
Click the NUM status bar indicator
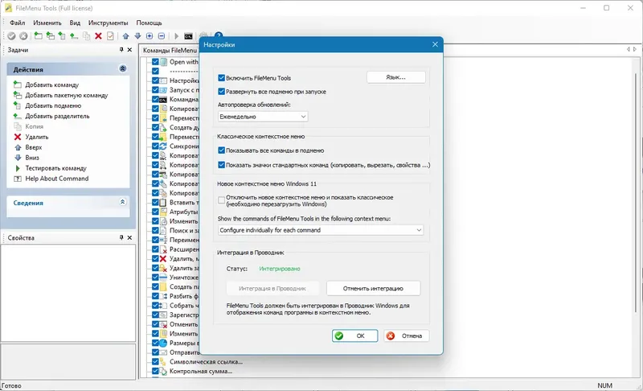click(x=605, y=385)
